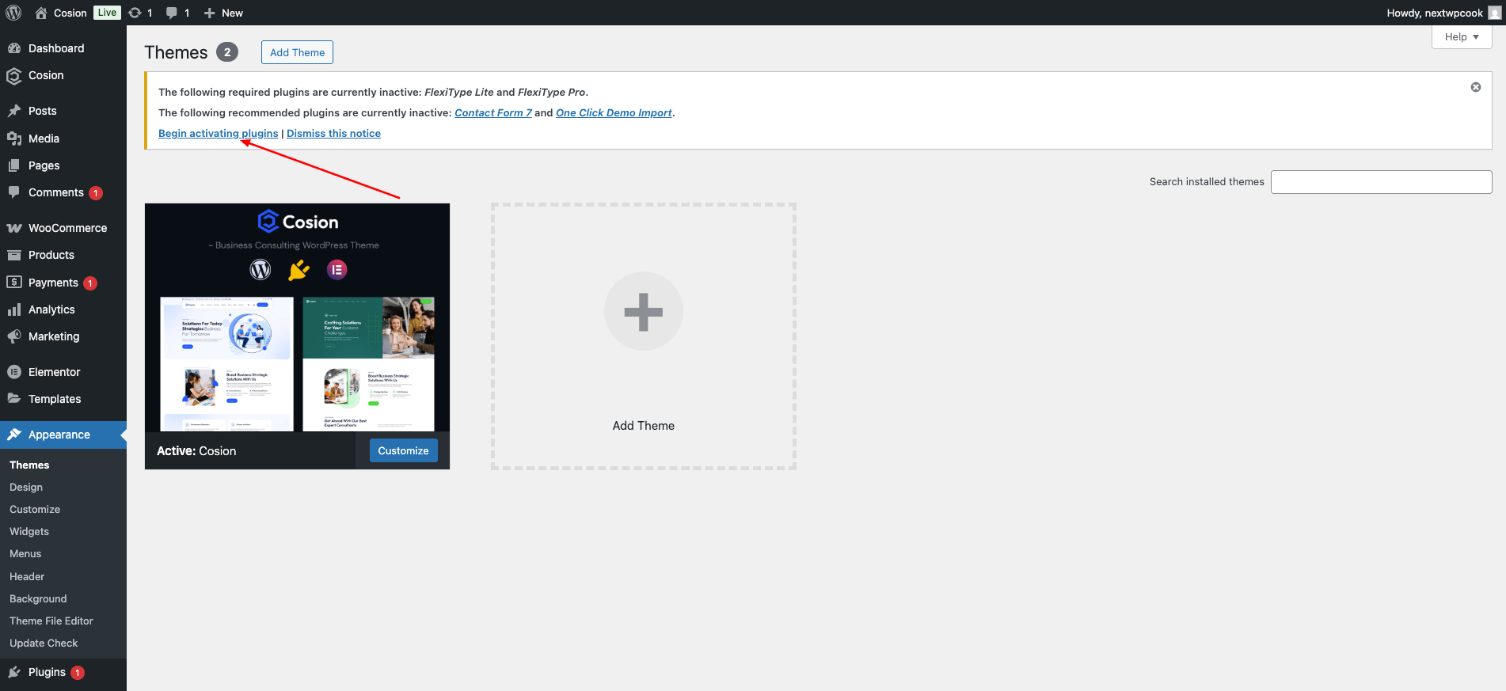The image size is (1506, 691).
Task: Click the Payments red count badge
Action: [x=90, y=283]
